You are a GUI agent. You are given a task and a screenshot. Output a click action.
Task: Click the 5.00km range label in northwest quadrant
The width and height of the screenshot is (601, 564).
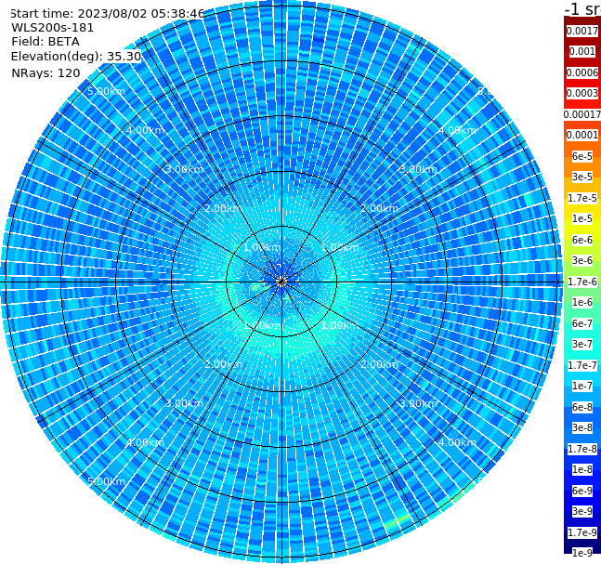pyautogui.click(x=106, y=91)
